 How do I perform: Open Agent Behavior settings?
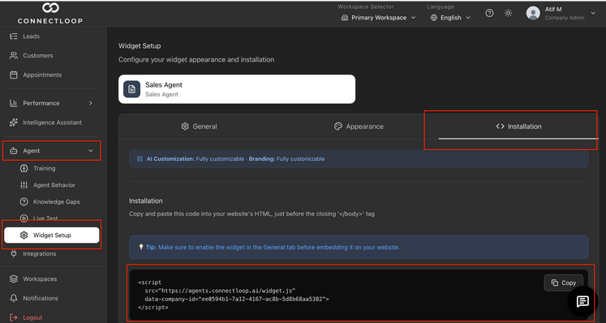coord(54,185)
